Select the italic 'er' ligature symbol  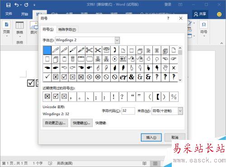[x=123, y=77]
